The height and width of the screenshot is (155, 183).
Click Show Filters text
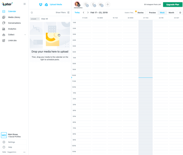click(x=61, y=12)
